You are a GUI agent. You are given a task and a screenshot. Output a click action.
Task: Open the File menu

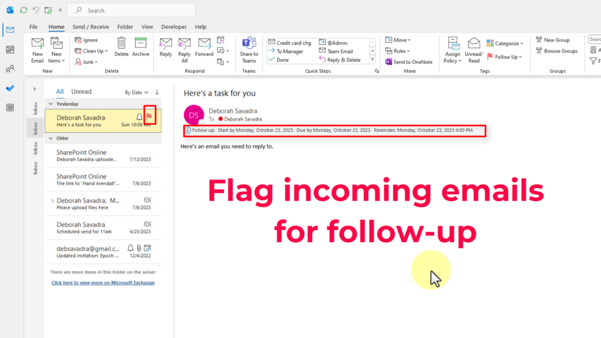tap(33, 26)
